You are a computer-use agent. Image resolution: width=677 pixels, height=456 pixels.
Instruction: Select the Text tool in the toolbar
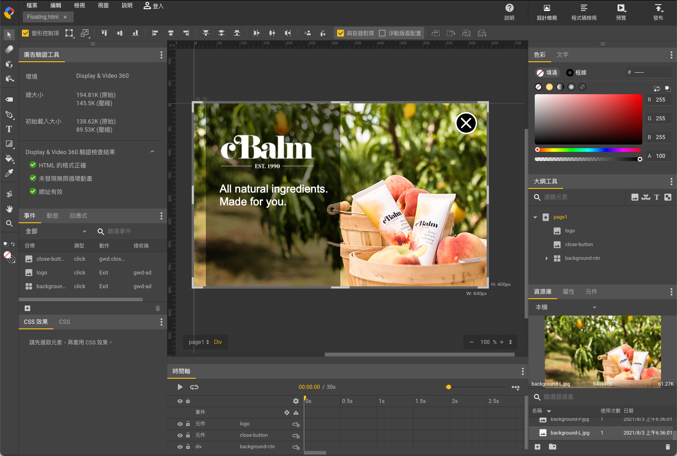click(x=9, y=129)
